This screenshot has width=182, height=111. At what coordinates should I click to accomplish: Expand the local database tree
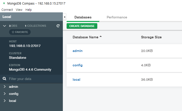pyautogui.click(x=5, y=101)
